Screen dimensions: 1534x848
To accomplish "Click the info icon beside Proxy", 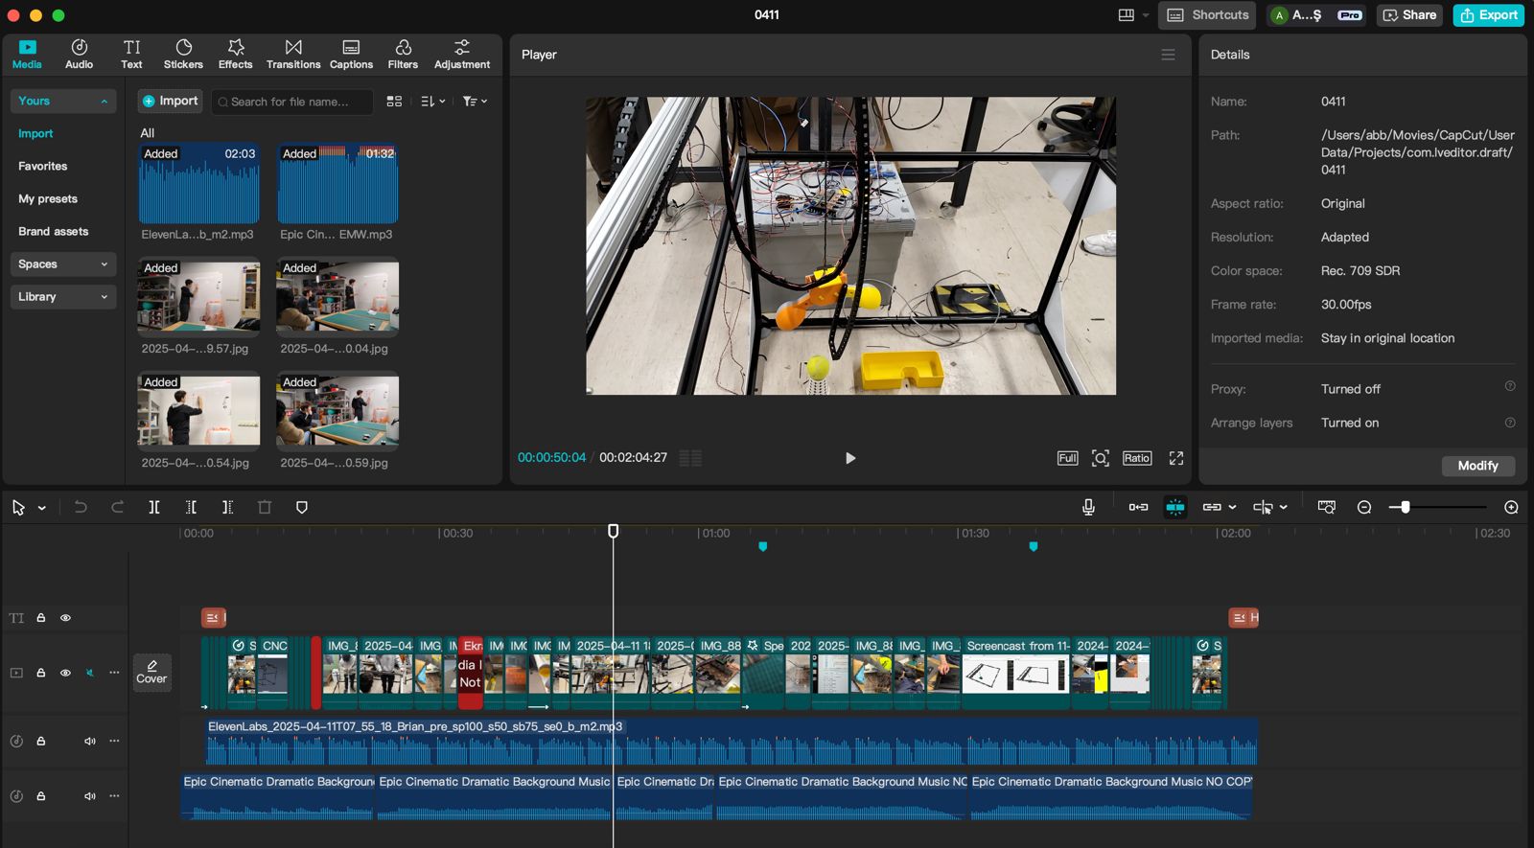I will click(1510, 386).
